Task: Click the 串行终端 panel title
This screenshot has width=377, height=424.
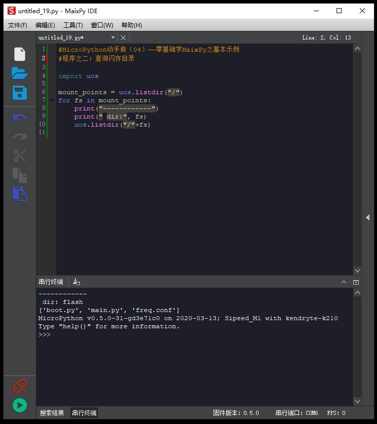Action: 51,282
